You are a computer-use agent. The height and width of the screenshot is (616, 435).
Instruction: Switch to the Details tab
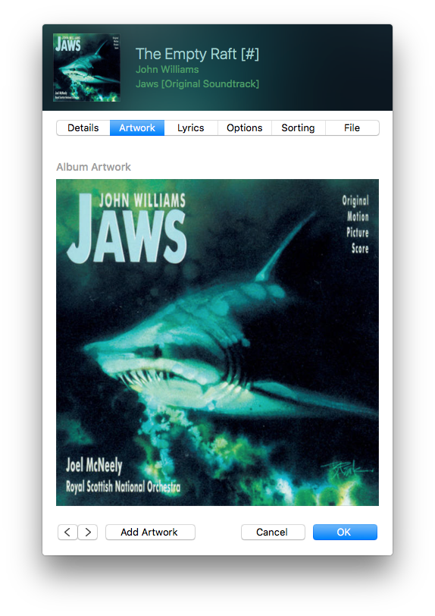point(83,127)
